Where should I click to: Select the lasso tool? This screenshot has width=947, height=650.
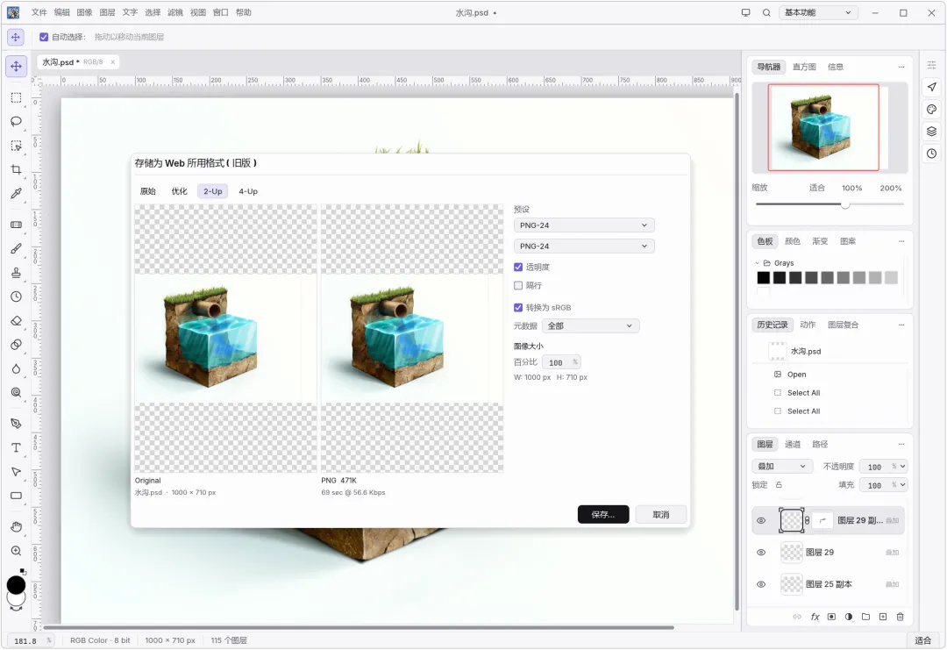[x=17, y=121]
